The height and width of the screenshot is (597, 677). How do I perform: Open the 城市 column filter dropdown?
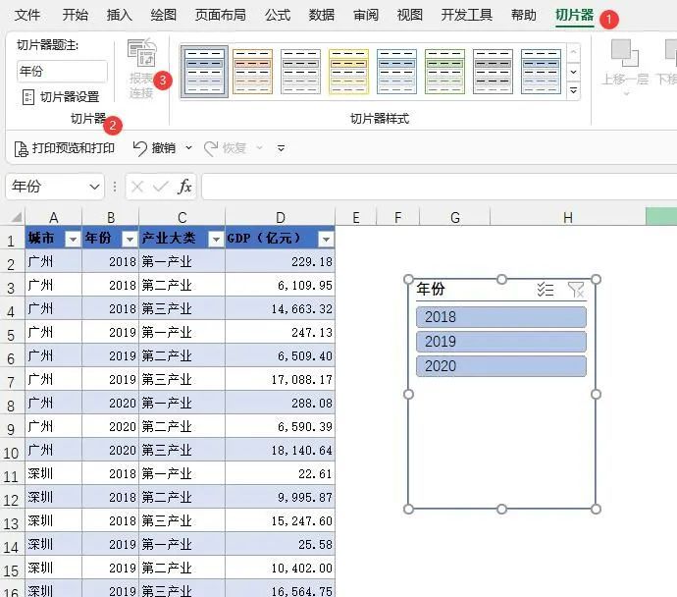[x=72, y=239]
